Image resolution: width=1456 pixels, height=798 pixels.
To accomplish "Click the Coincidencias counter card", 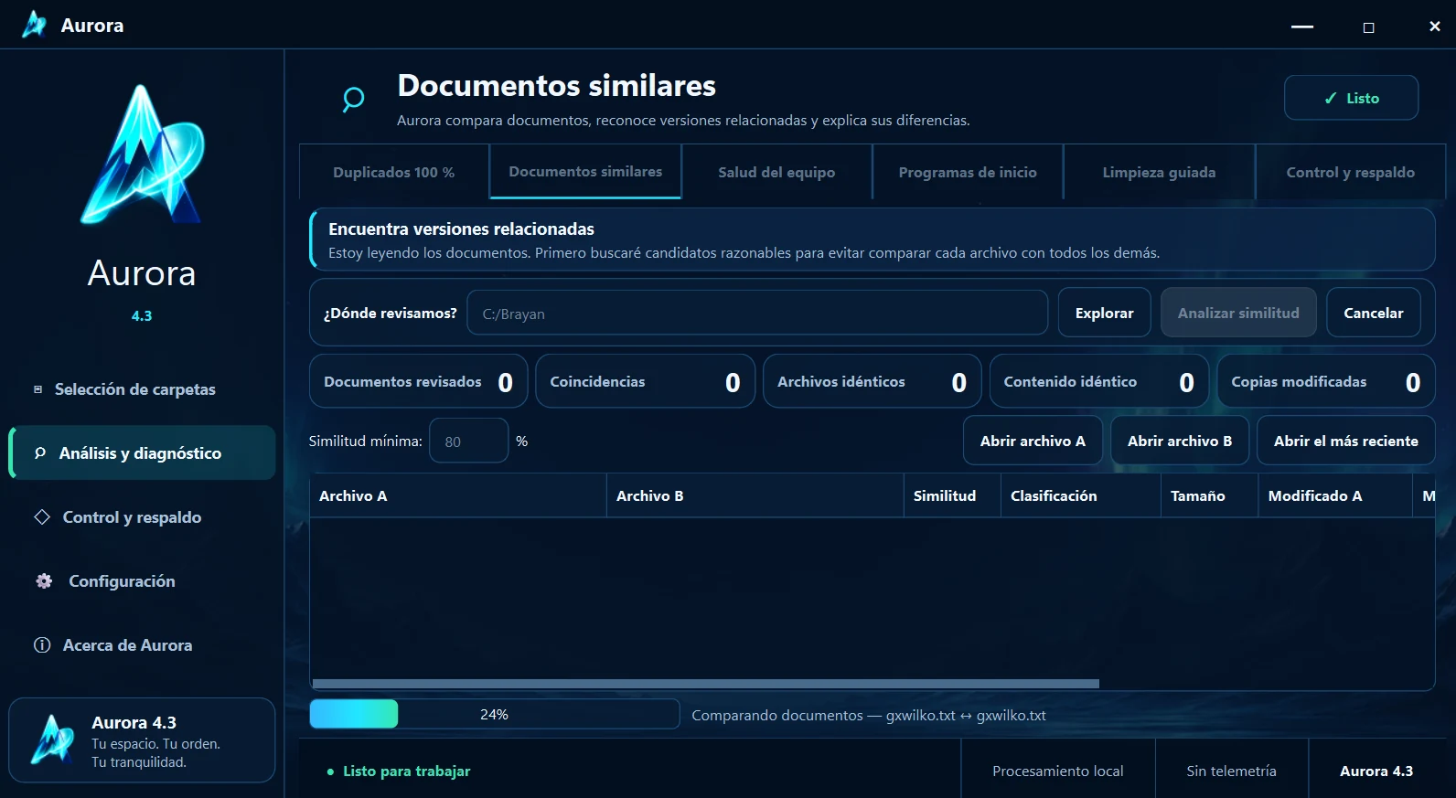I will [x=645, y=381].
